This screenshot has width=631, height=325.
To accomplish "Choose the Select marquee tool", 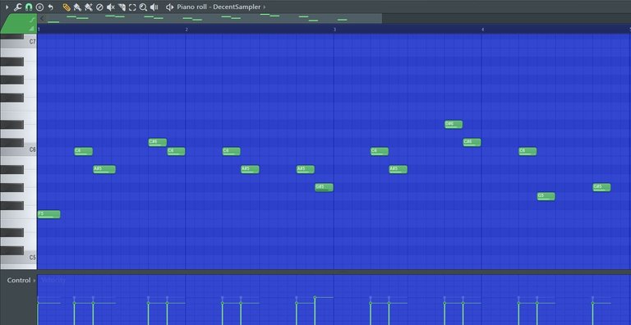I will point(132,7).
